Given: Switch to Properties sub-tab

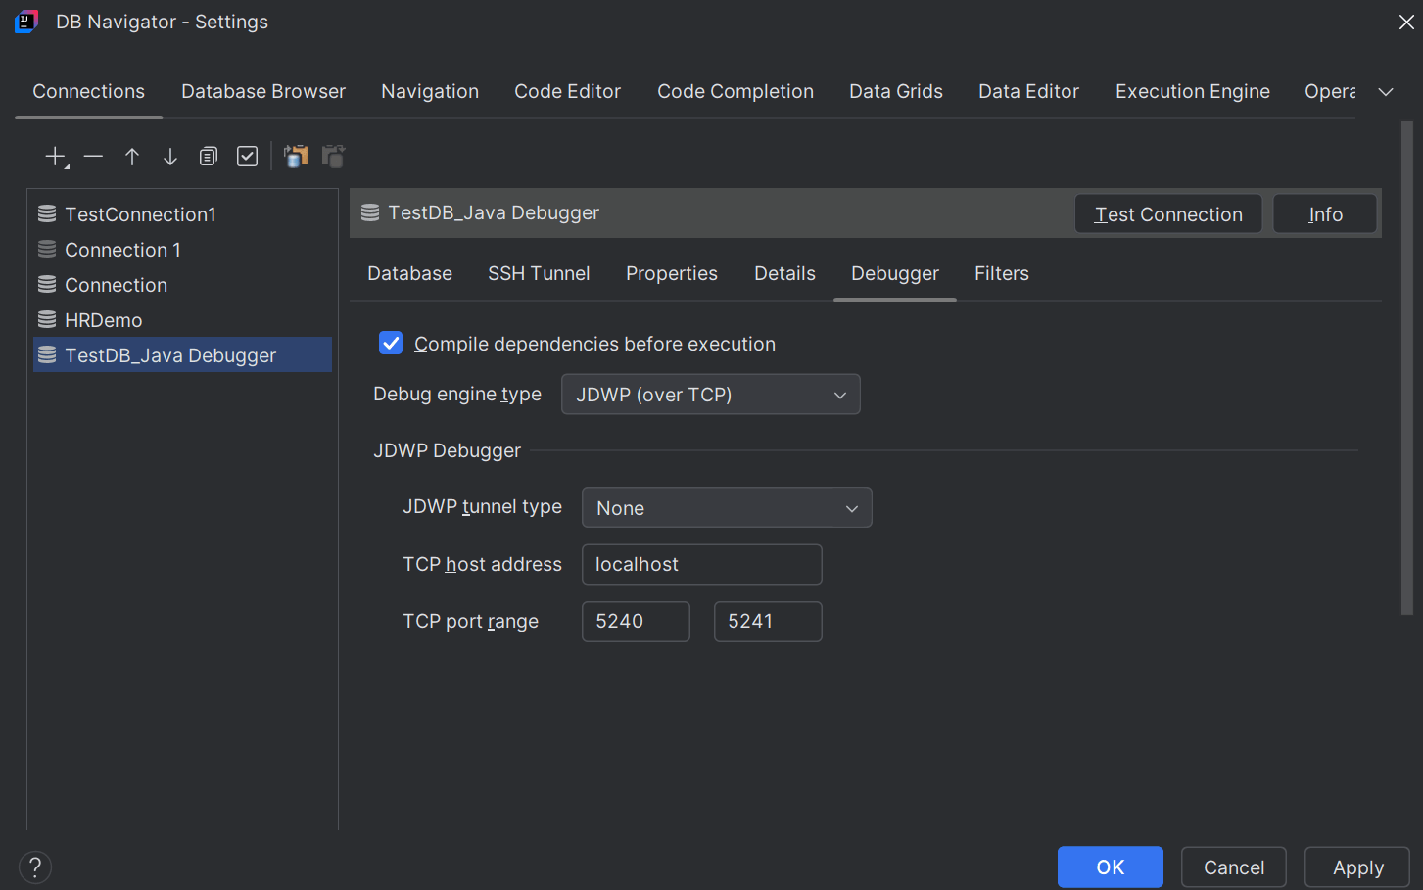Looking at the screenshot, I should click(x=672, y=273).
